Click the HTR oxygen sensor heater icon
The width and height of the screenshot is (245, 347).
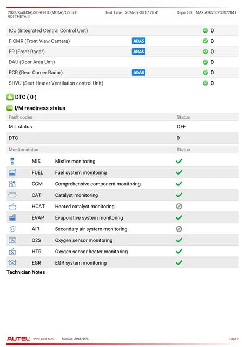click(x=12, y=252)
